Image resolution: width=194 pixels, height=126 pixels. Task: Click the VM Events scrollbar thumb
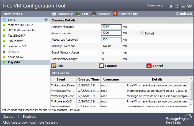(191, 90)
